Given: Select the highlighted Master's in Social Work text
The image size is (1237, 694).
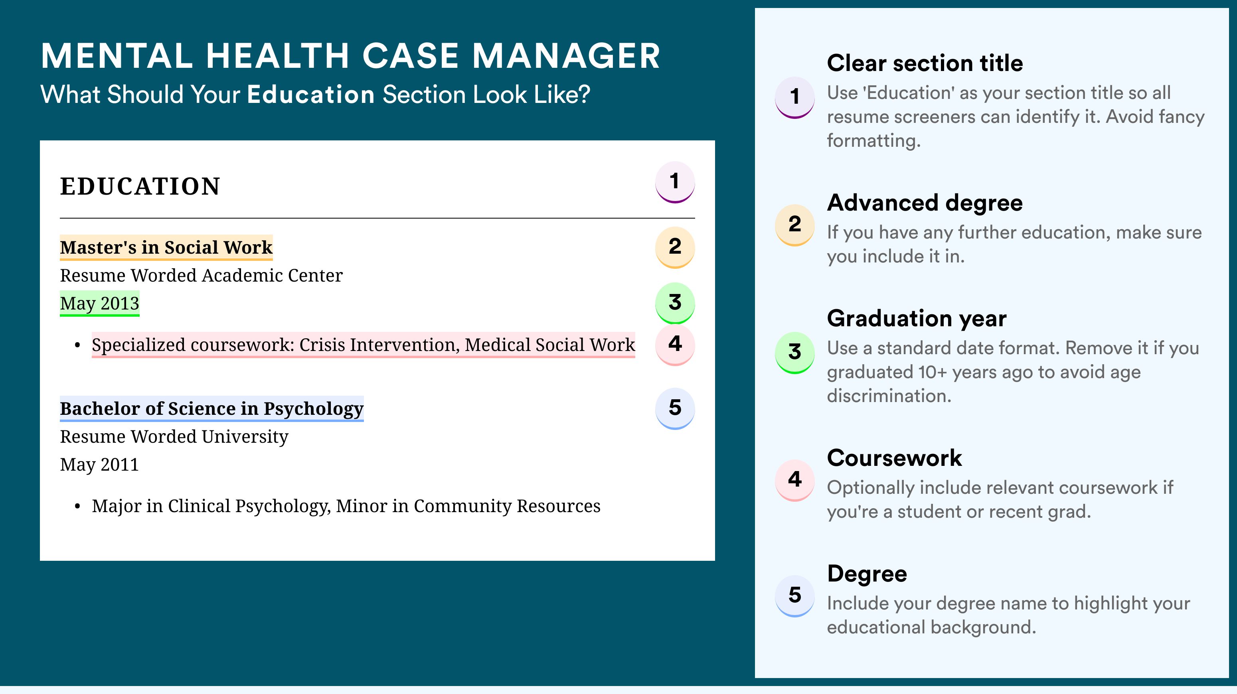Looking at the screenshot, I should pyautogui.click(x=166, y=248).
